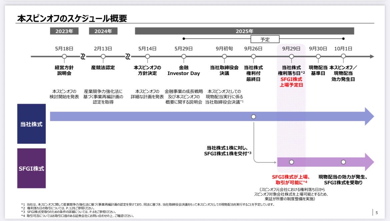This screenshot has width=390, height=221.
Task: Select the 予定 label box
Action: (x=265, y=39)
